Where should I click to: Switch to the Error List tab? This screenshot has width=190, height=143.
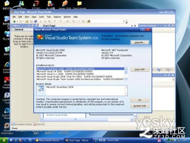39,124
